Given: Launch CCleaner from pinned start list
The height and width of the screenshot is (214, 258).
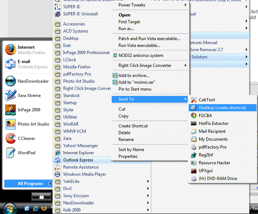Looking at the screenshot, I should [x=11, y=138].
